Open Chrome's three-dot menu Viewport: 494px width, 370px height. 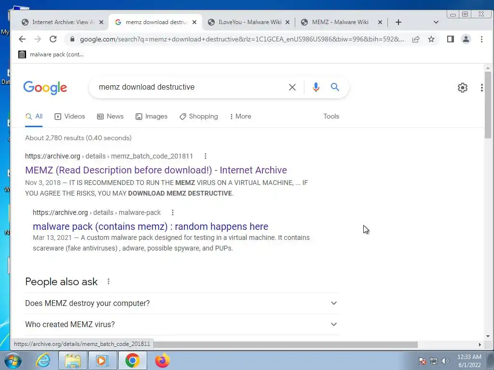[x=481, y=39]
